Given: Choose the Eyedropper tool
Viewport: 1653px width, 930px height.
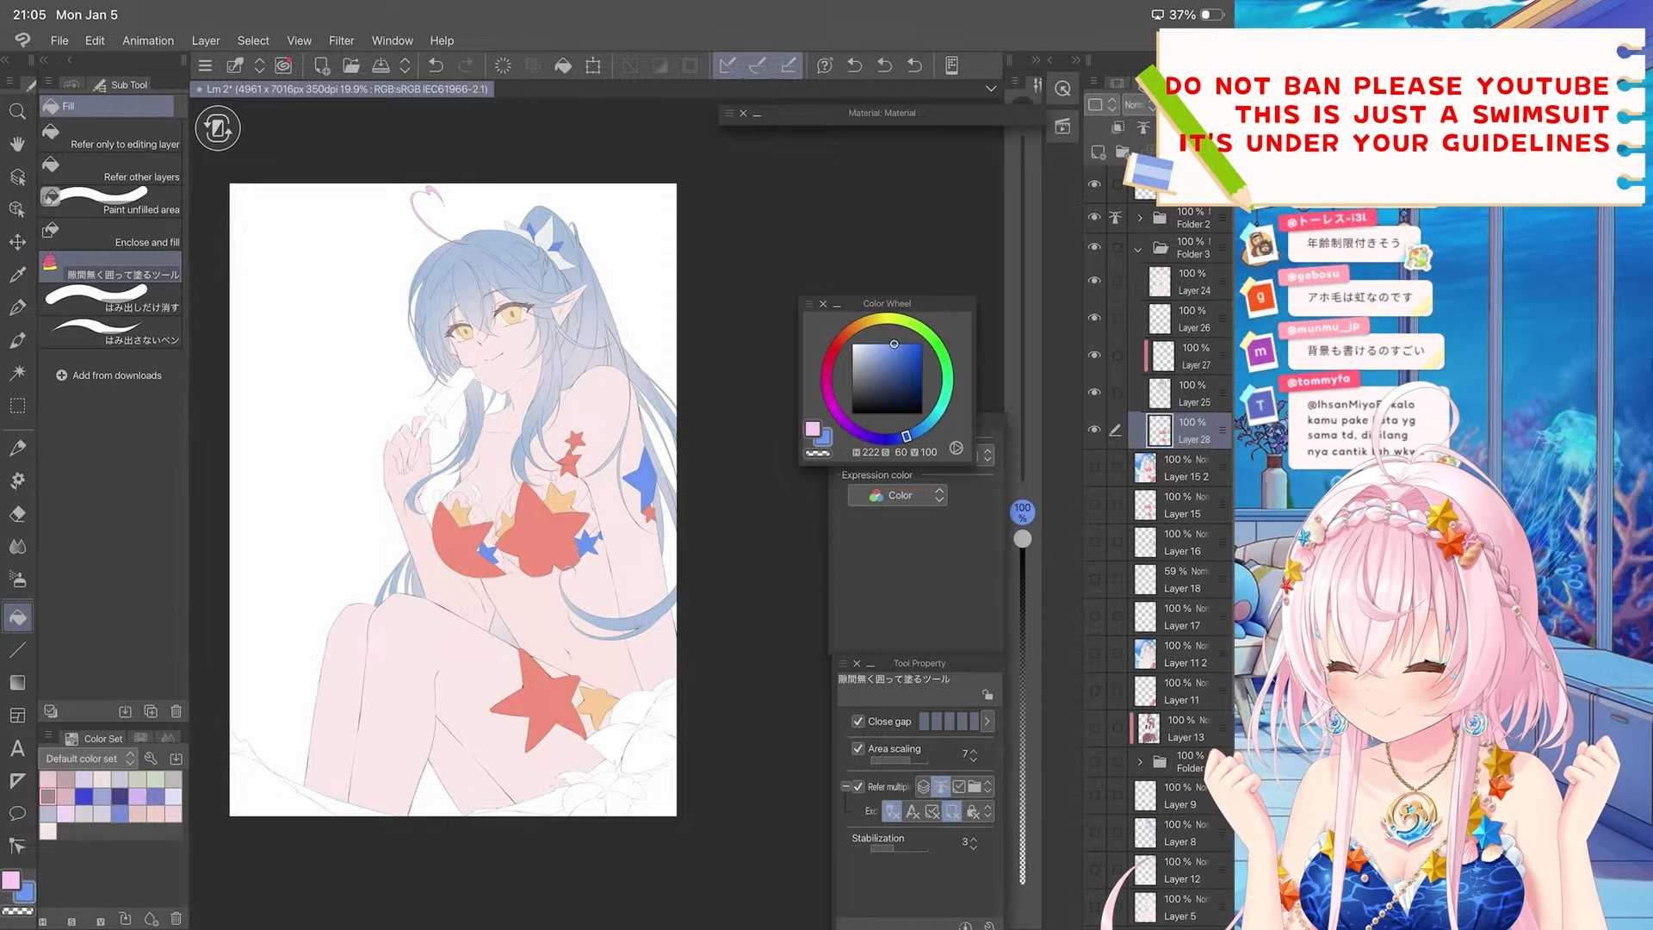Looking at the screenshot, I should click(x=17, y=275).
